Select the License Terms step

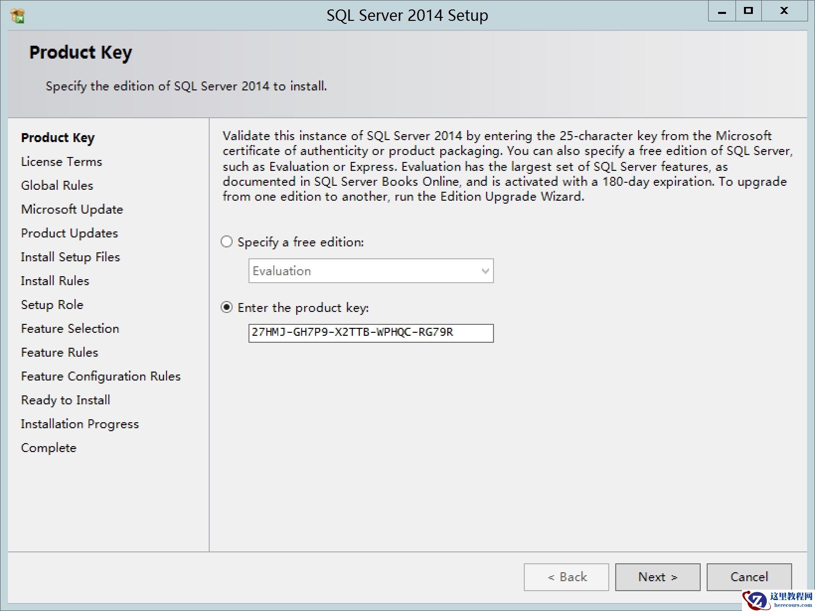[x=61, y=161]
